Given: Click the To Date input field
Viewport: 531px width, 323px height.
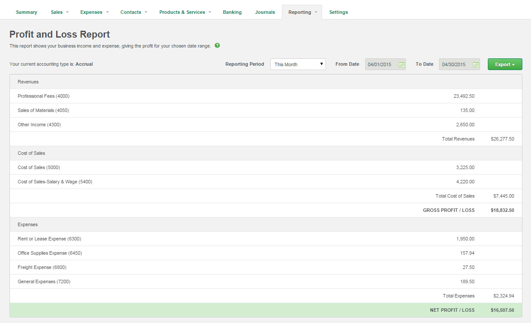Looking at the screenshot, I should click(456, 64).
